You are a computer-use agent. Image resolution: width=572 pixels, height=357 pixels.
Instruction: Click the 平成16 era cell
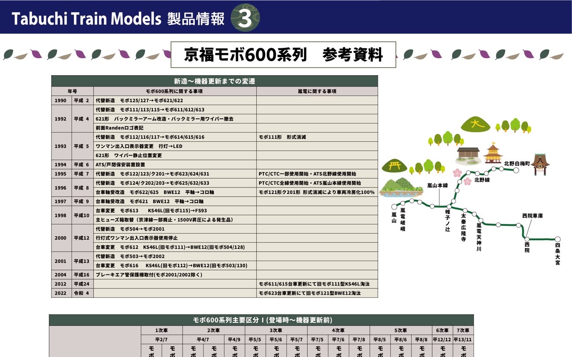(x=83, y=274)
